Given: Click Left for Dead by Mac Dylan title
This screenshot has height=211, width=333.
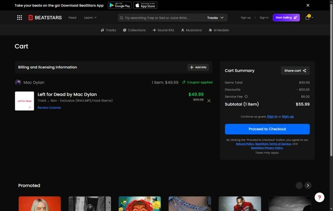Looking at the screenshot, I should [67, 94].
